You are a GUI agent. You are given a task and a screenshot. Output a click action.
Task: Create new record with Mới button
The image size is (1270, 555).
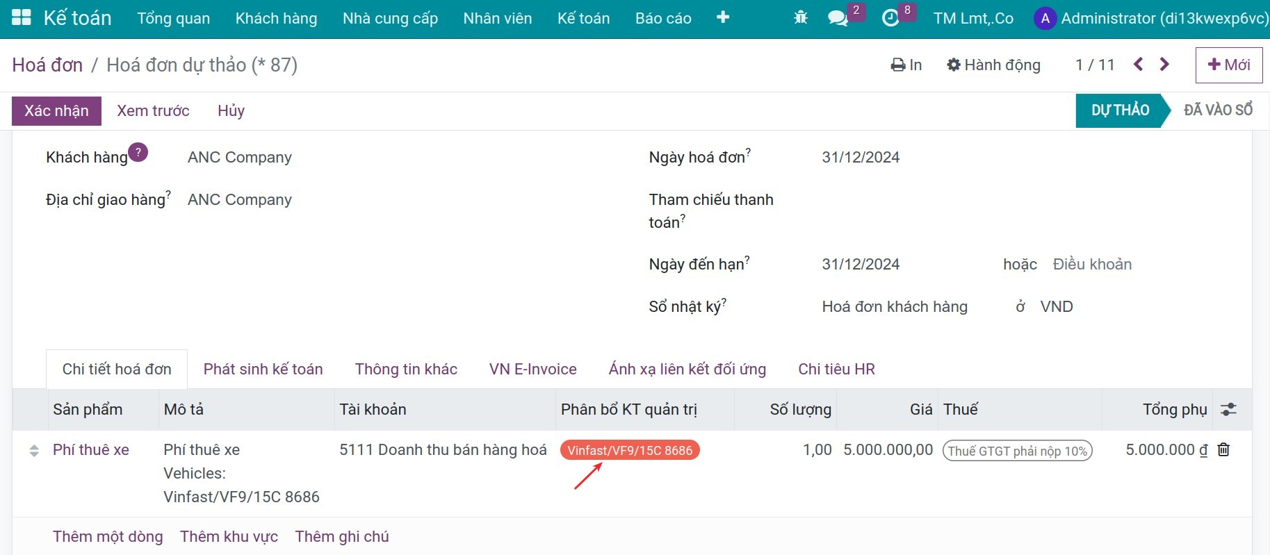click(1229, 65)
